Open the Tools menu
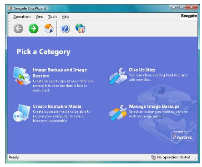 point(52,16)
